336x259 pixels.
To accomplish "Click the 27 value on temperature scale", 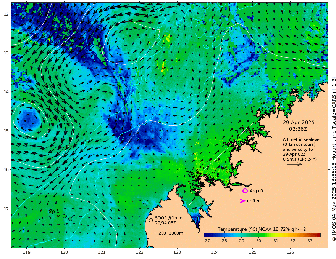I will click(207, 241).
